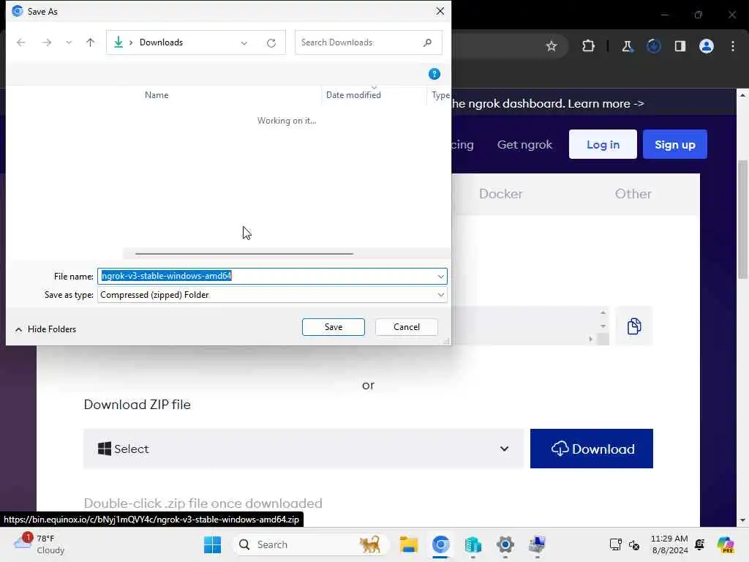Click the Sign up button
This screenshot has width=749, height=562.
[x=674, y=144]
